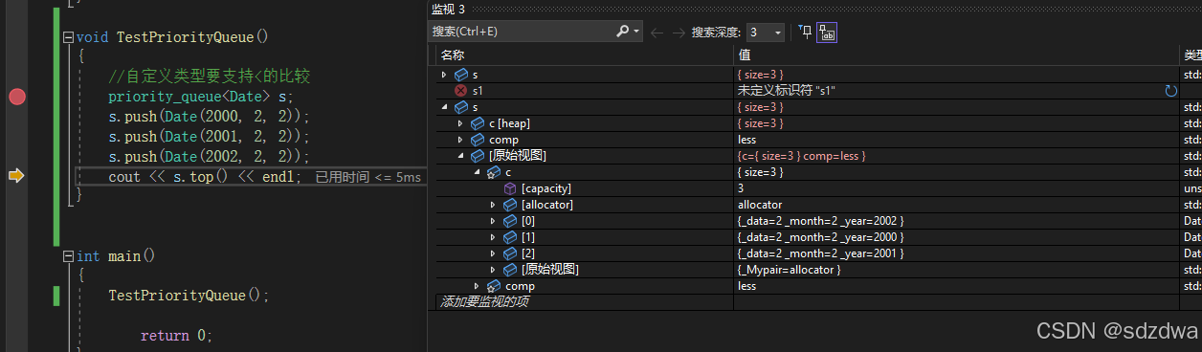The width and height of the screenshot is (1202, 352).
Task: Click the TestPriorityQueue(); call in main
Action: point(189,296)
